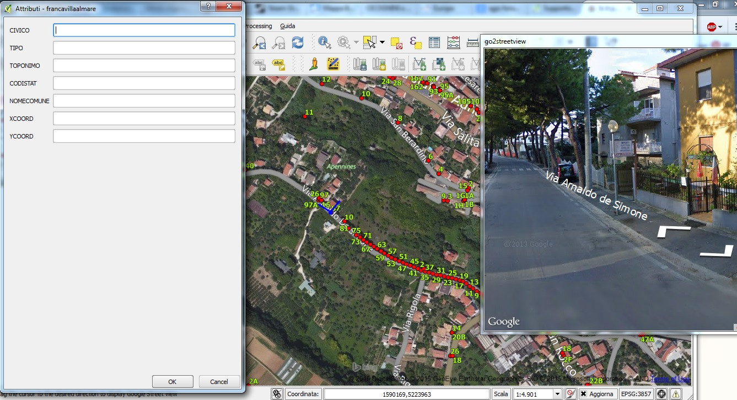Click the Google logo in street view
737x400 pixels.
pyautogui.click(x=503, y=322)
